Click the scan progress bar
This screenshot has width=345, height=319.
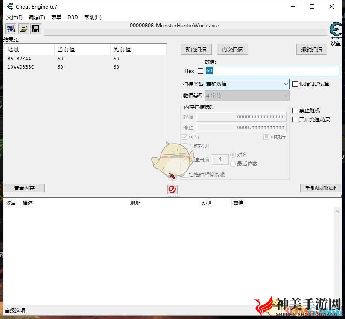(186, 32)
